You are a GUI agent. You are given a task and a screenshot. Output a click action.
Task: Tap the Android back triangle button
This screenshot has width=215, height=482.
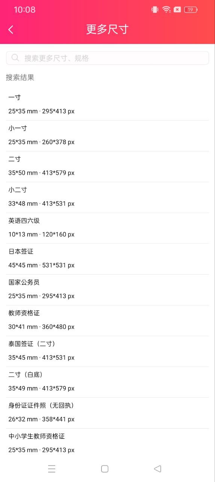click(157, 468)
